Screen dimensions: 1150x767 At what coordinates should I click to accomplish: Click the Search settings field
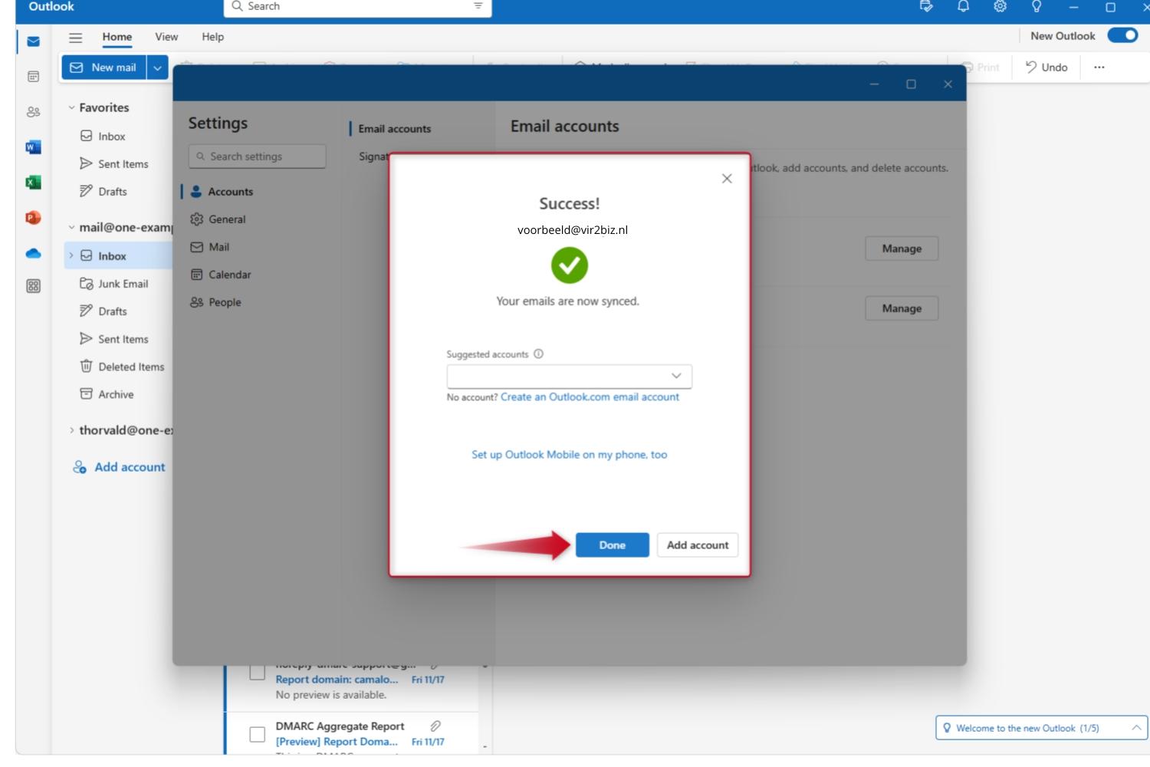(257, 156)
